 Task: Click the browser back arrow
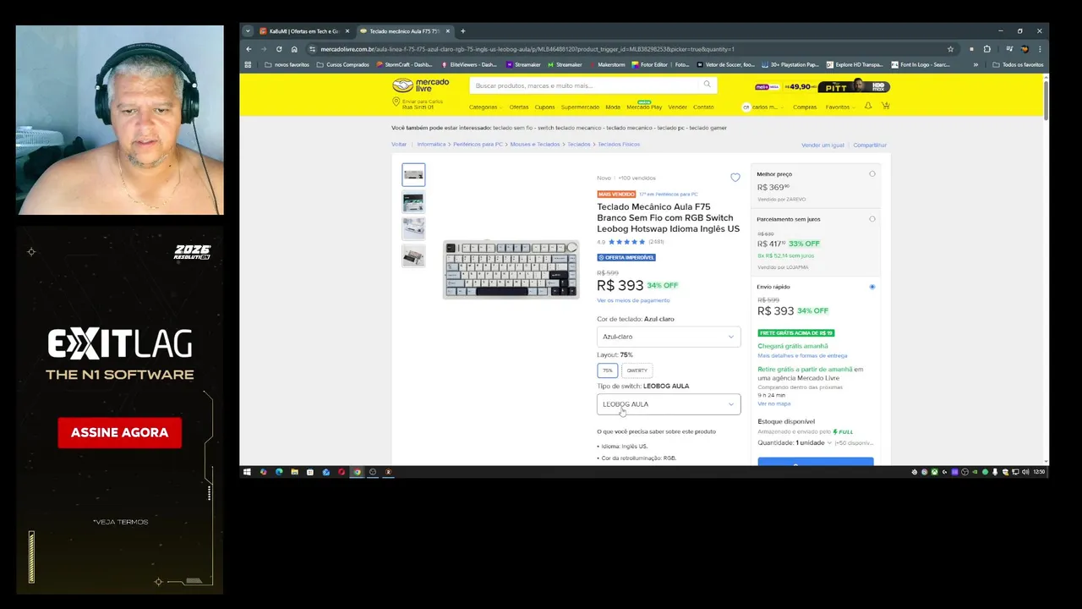(249, 49)
